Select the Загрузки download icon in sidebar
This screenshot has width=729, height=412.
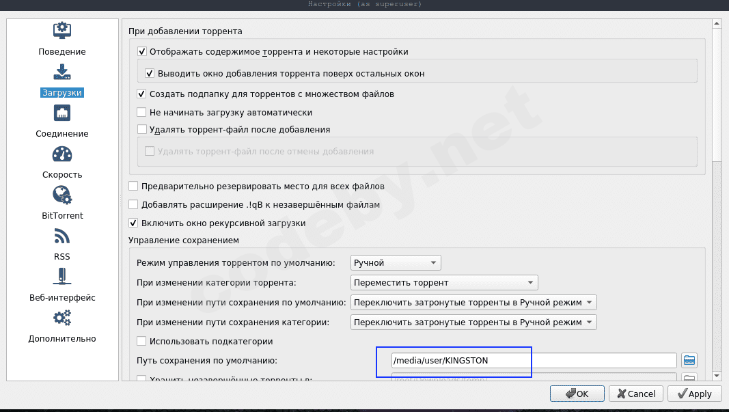coord(62,72)
